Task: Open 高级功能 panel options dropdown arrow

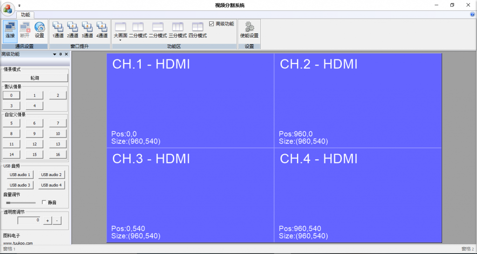Action: pos(55,54)
